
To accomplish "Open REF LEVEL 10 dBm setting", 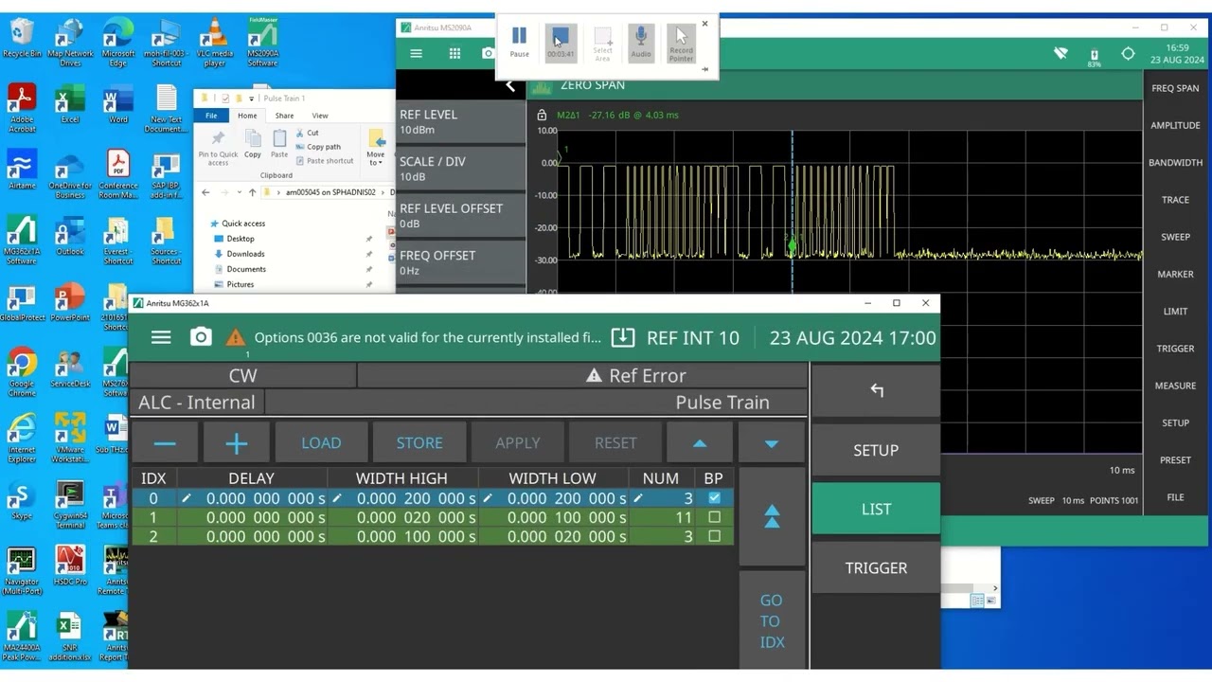I will pos(461,121).
